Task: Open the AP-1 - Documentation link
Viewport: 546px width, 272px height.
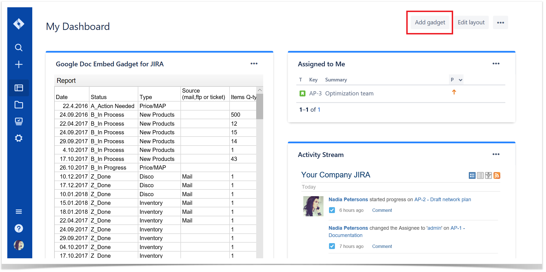Action: [397, 232]
